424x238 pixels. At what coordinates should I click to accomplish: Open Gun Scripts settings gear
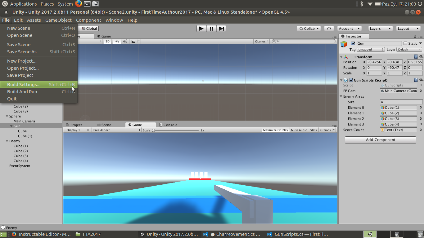tap(421, 80)
